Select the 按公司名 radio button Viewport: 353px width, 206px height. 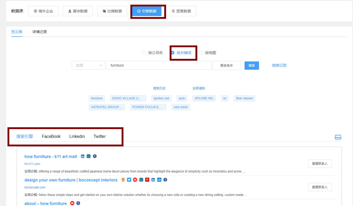point(153,53)
